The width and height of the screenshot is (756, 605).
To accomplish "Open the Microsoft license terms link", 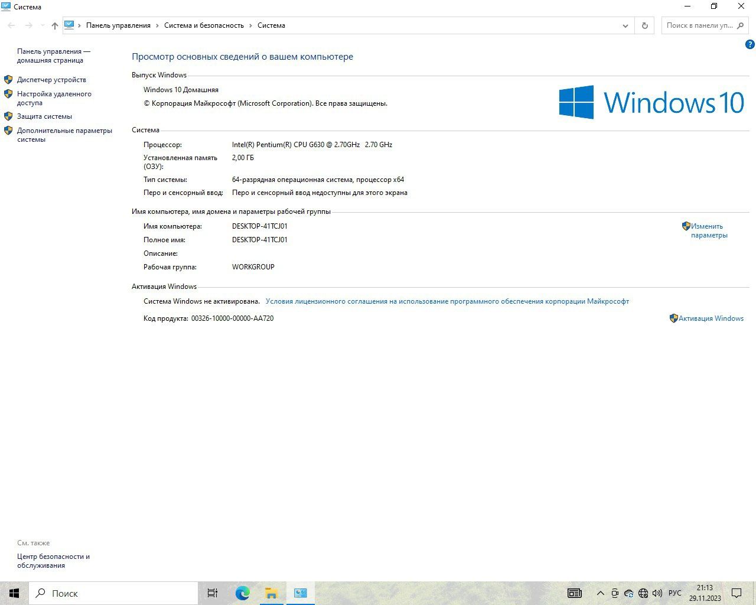I will tap(447, 301).
